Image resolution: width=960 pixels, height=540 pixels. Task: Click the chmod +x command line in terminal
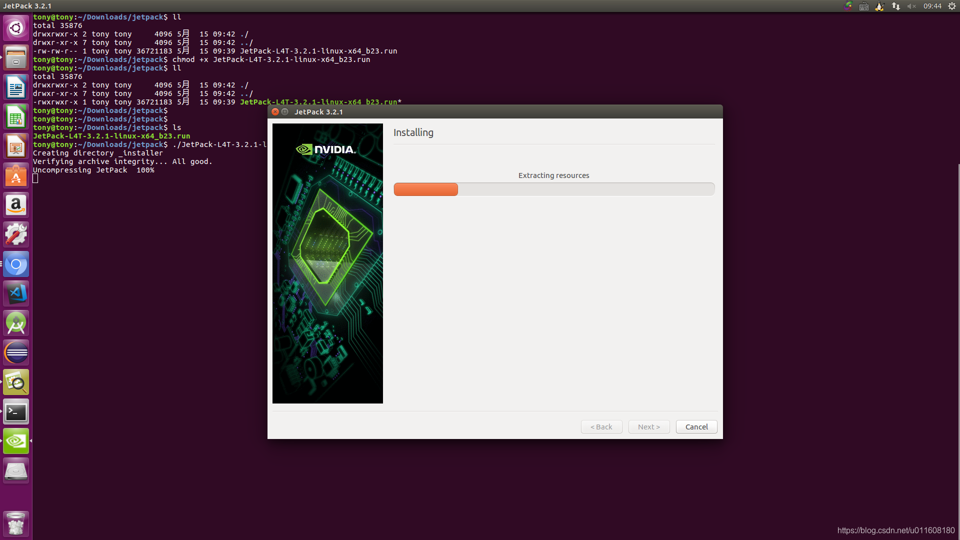point(201,59)
